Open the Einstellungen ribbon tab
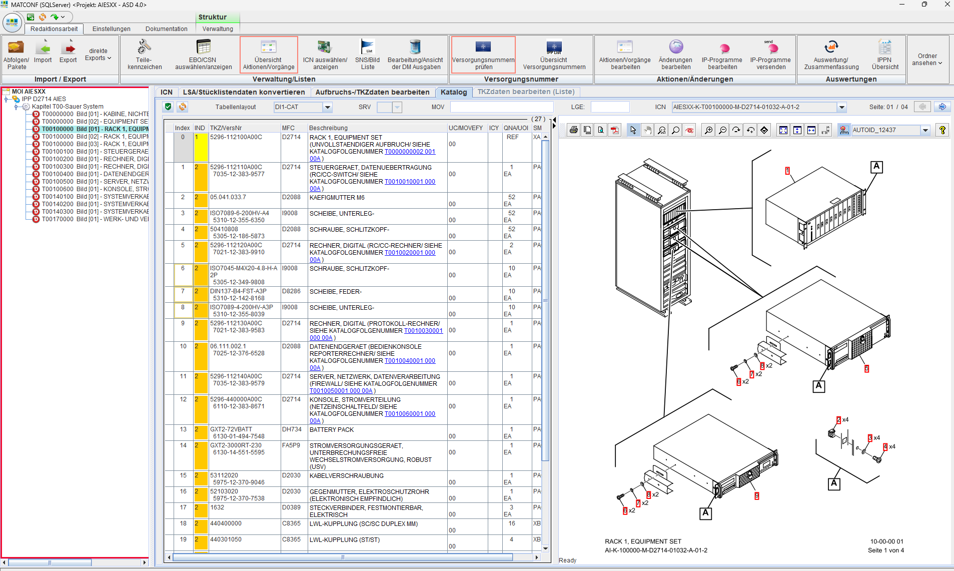Screen dimensions: 954x571 tap(111, 29)
